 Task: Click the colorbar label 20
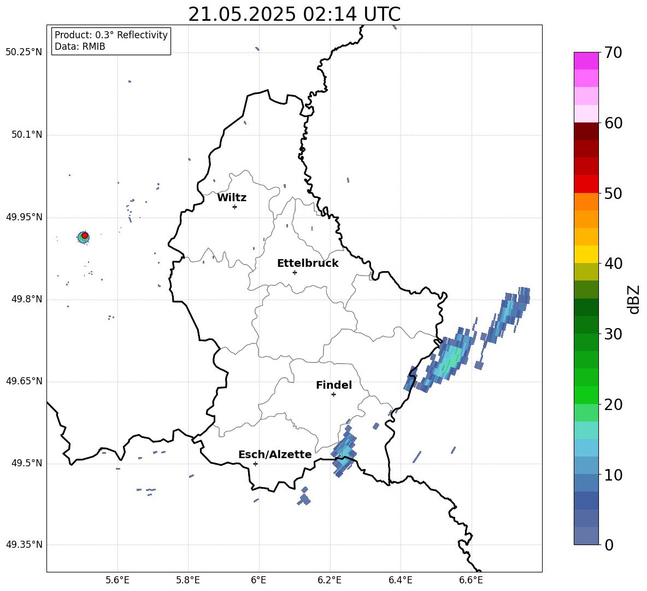click(x=613, y=405)
